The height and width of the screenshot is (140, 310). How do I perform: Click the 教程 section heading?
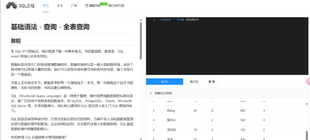[16, 41]
